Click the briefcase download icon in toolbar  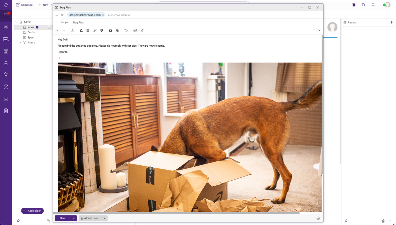click(x=111, y=31)
